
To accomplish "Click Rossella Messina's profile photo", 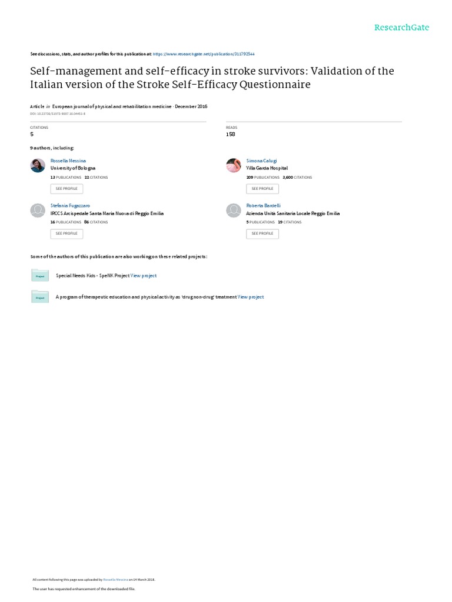I will pos(38,166).
